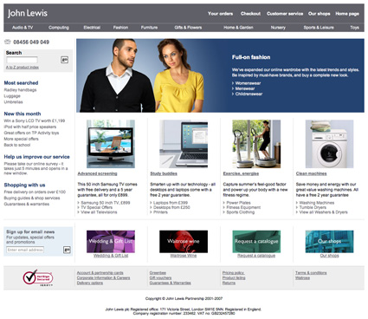The width and height of the screenshot is (368, 319).
Task: Click Radley handbags search link
Action: [20, 90]
